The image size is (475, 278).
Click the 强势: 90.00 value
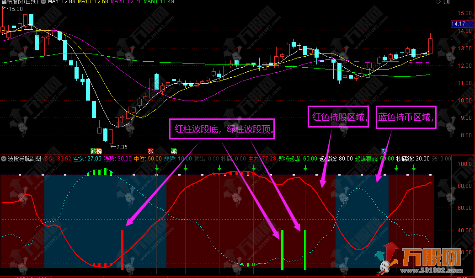tap(117, 159)
